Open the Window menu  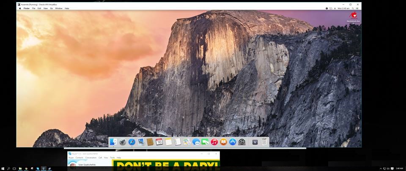[59, 8]
